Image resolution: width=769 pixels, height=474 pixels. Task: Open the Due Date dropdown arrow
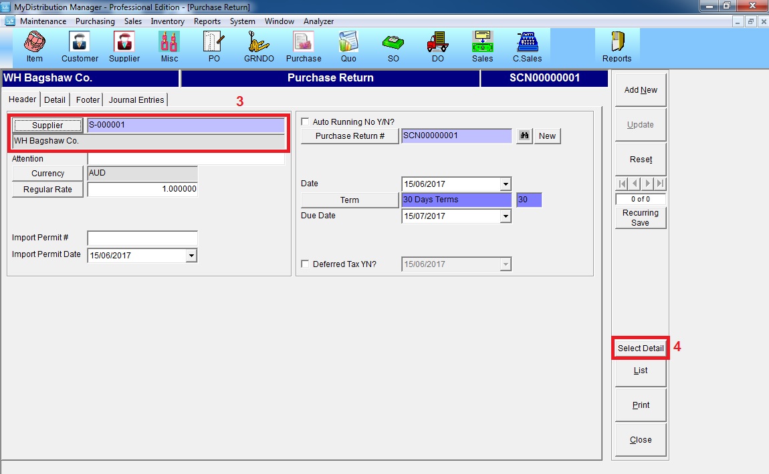click(x=506, y=216)
